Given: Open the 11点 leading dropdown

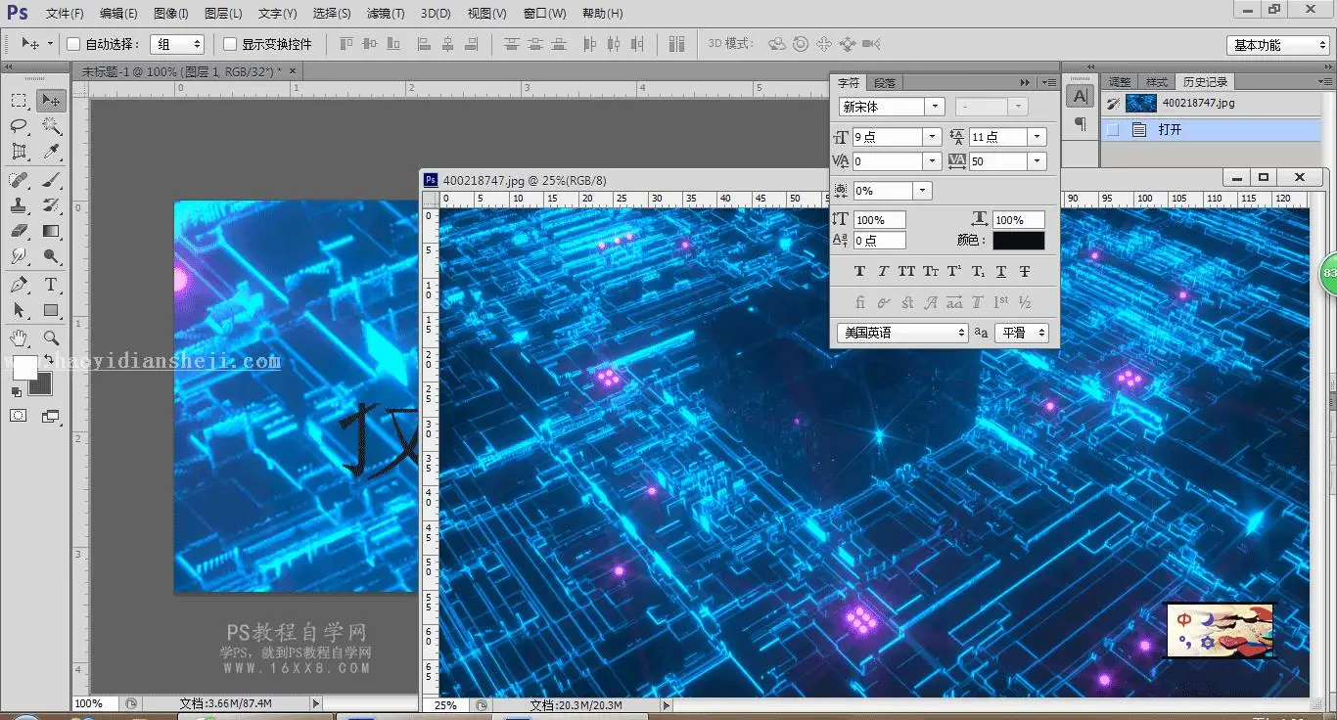Looking at the screenshot, I should [1037, 137].
